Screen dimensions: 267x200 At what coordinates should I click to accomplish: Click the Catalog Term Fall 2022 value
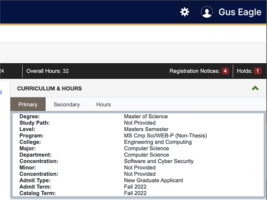click(x=135, y=193)
